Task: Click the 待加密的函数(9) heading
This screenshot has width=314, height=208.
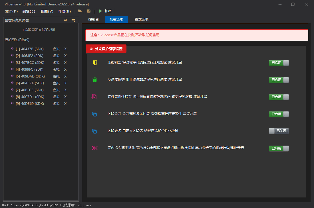Action: pos(17,40)
